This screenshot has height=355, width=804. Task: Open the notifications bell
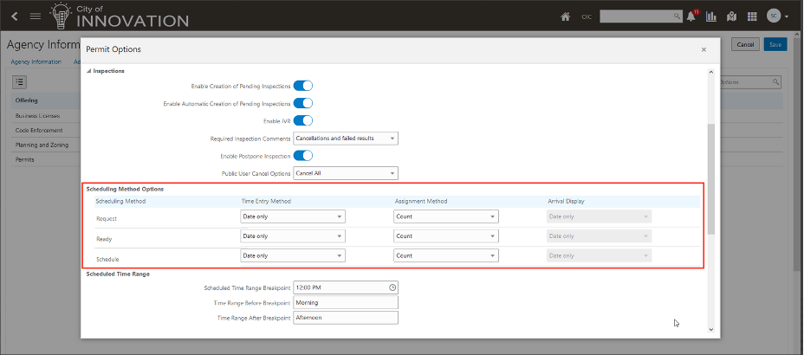[x=691, y=16]
